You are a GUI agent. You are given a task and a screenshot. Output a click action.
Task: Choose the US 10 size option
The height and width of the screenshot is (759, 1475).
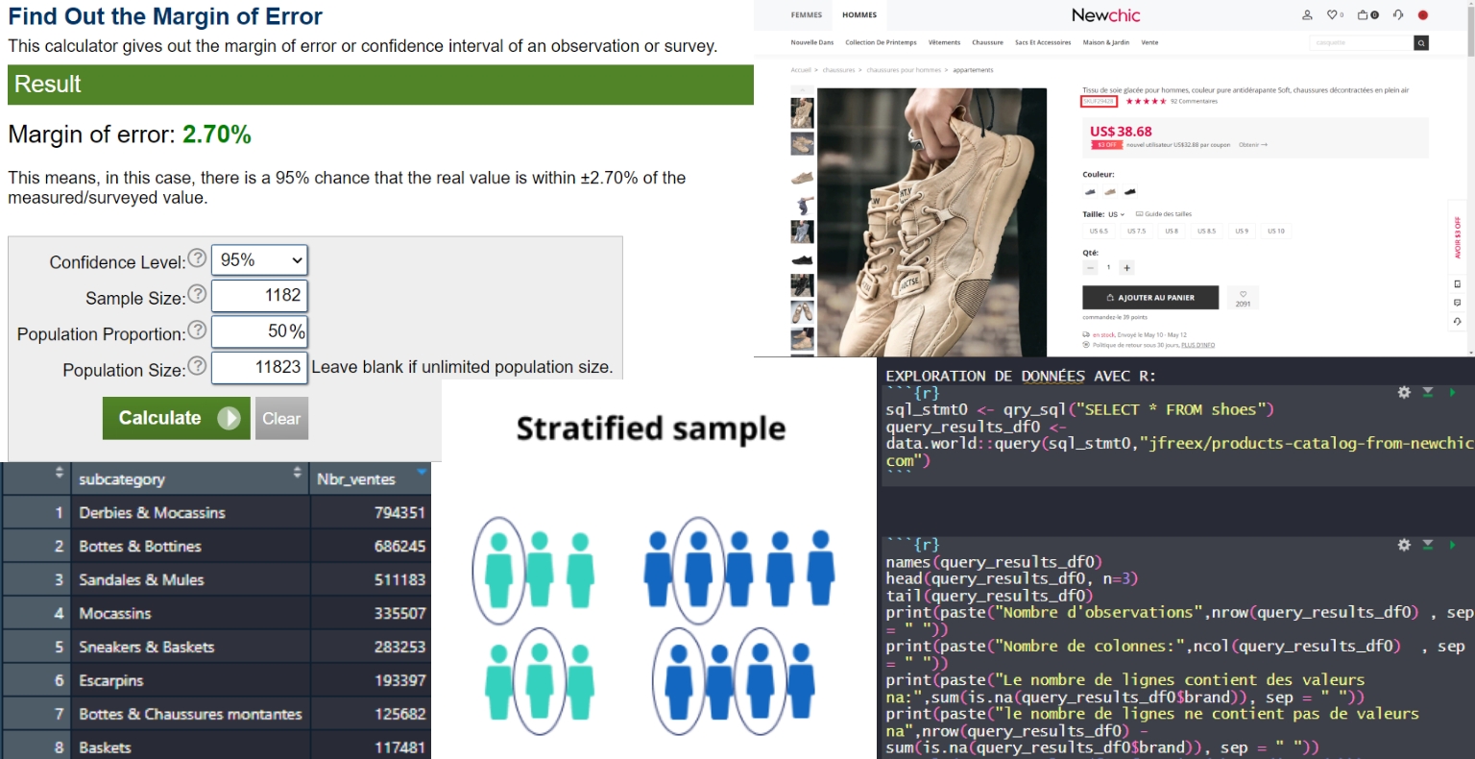tap(1275, 232)
